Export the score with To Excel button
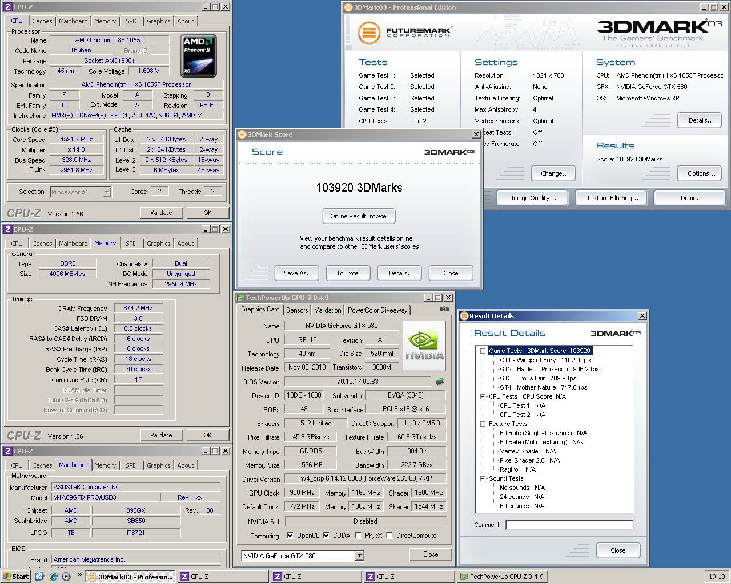This screenshot has height=584, width=731. 348,273
